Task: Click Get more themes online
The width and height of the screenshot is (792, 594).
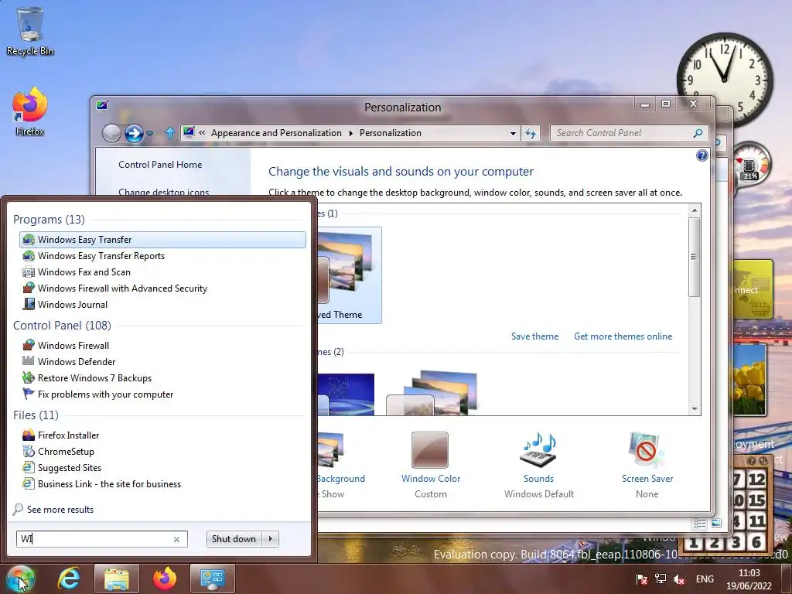Action: point(623,336)
